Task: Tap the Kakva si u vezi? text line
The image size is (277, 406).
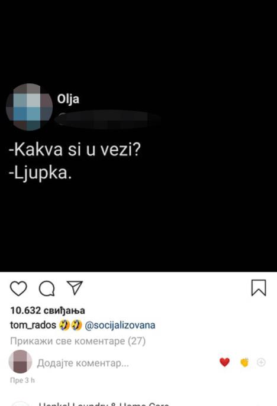Action: point(75,150)
